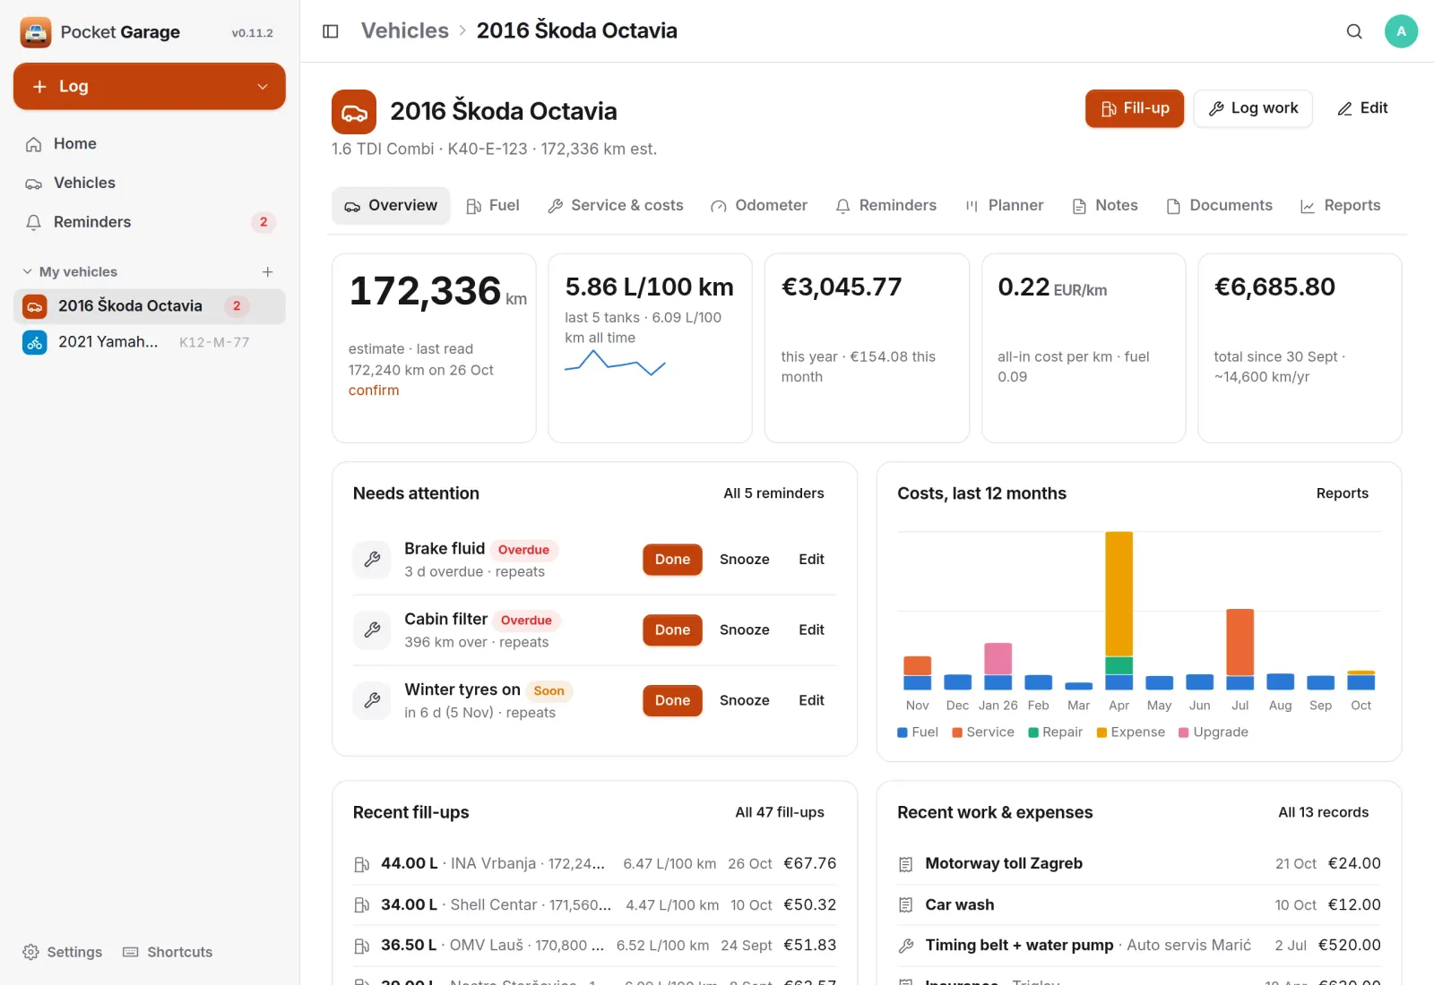This screenshot has width=1434, height=985.
Task: Edit the Winter tyres on reminder
Action: [x=811, y=700]
